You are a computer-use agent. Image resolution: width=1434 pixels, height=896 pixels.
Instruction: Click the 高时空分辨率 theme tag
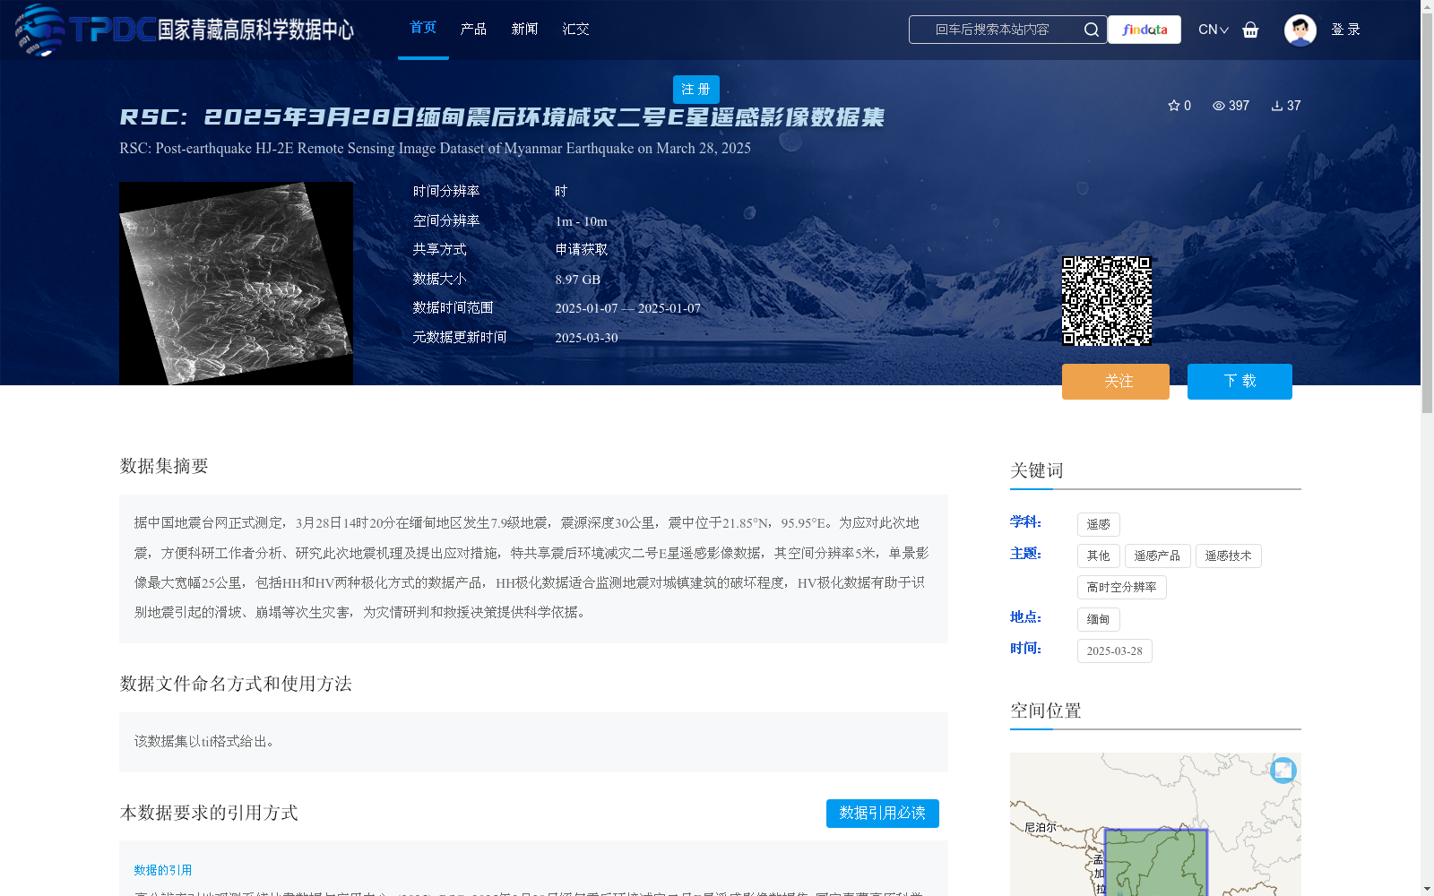1122,587
